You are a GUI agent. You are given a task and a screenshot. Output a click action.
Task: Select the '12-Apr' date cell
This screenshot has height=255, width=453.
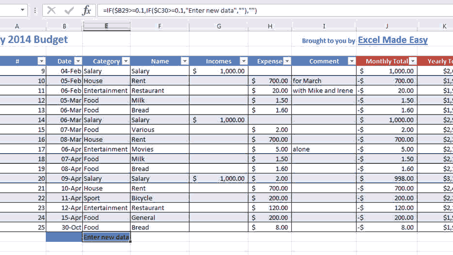point(64,208)
